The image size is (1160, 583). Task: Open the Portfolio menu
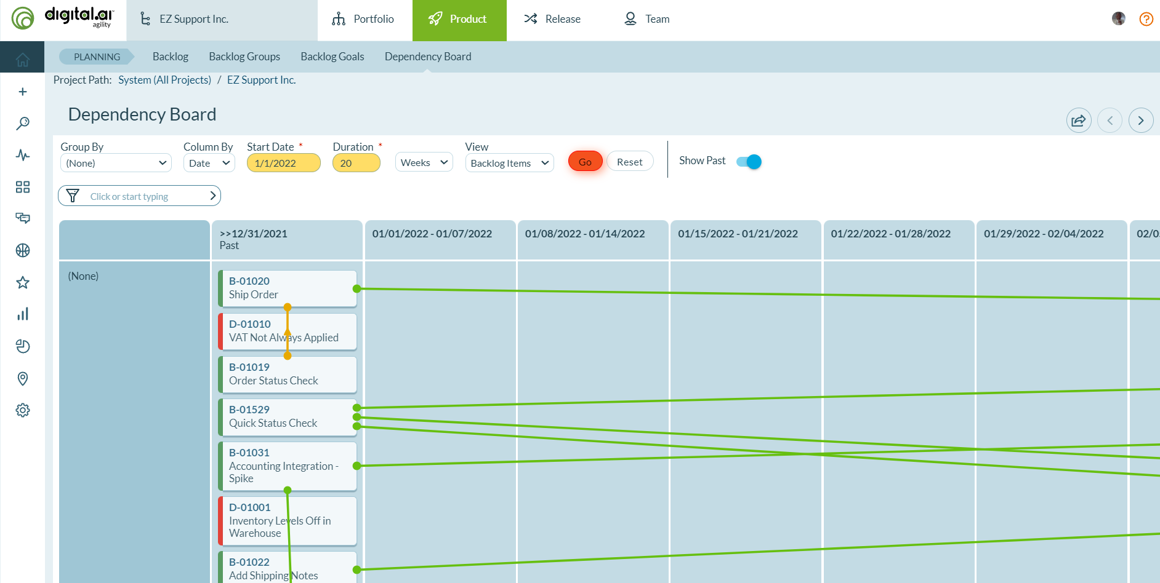[363, 19]
